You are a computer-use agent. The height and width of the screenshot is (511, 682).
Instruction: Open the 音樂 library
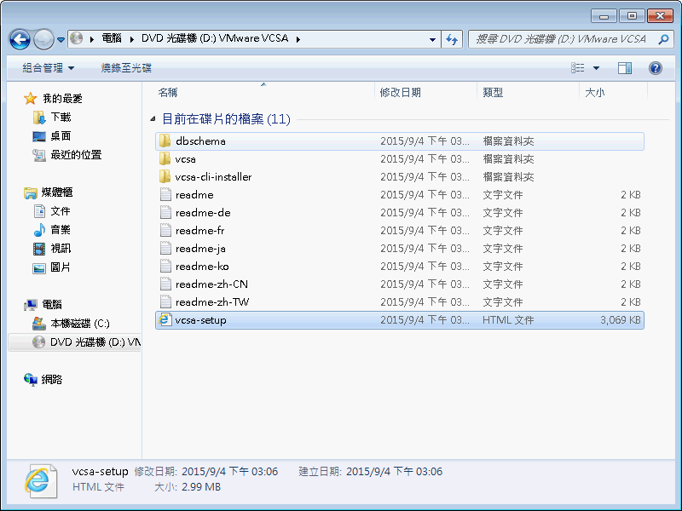click(60, 230)
